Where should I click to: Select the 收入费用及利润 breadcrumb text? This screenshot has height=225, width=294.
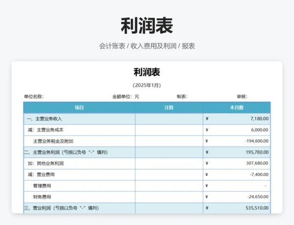click(153, 46)
